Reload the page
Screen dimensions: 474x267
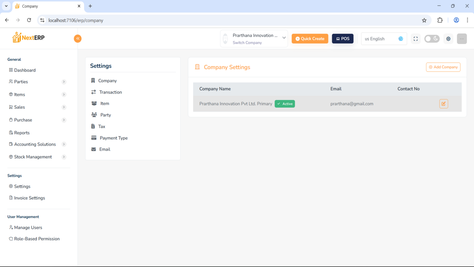click(29, 20)
